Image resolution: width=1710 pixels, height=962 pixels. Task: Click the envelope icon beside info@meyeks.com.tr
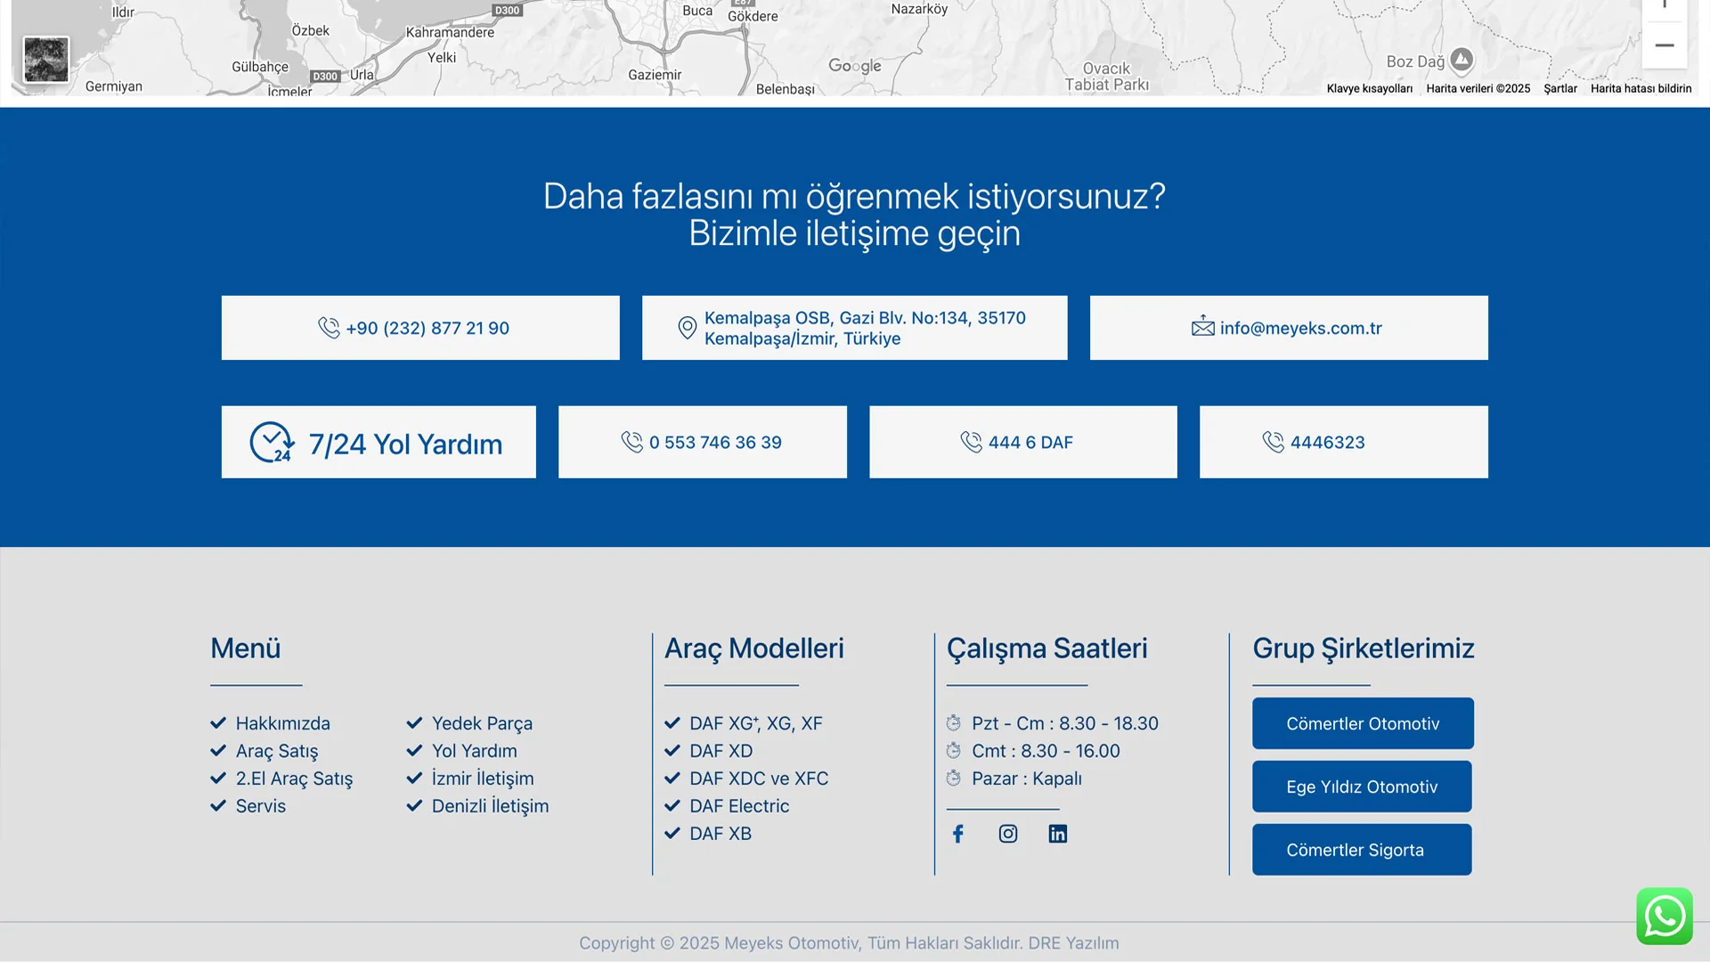(1202, 327)
